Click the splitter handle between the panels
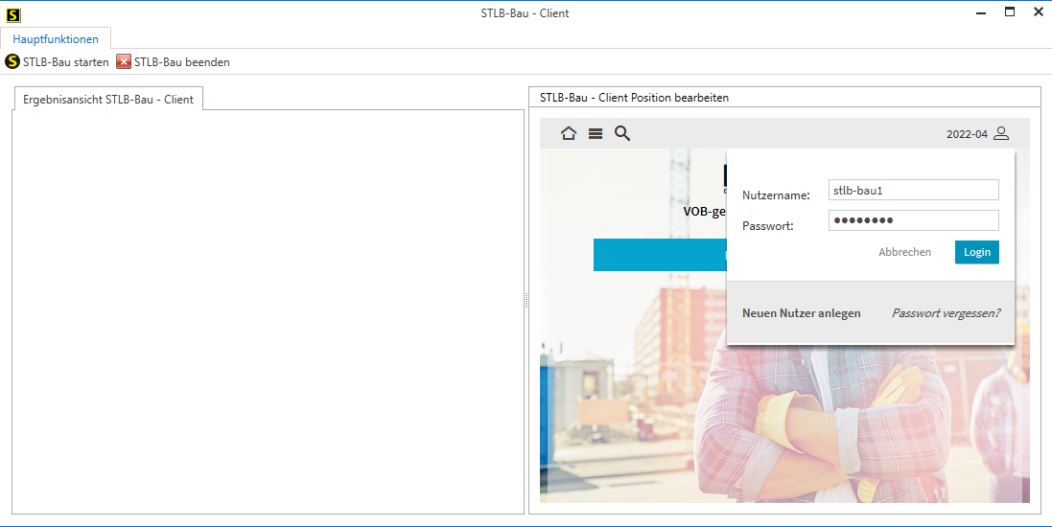Screen dimensions: 1052x527 [526, 301]
